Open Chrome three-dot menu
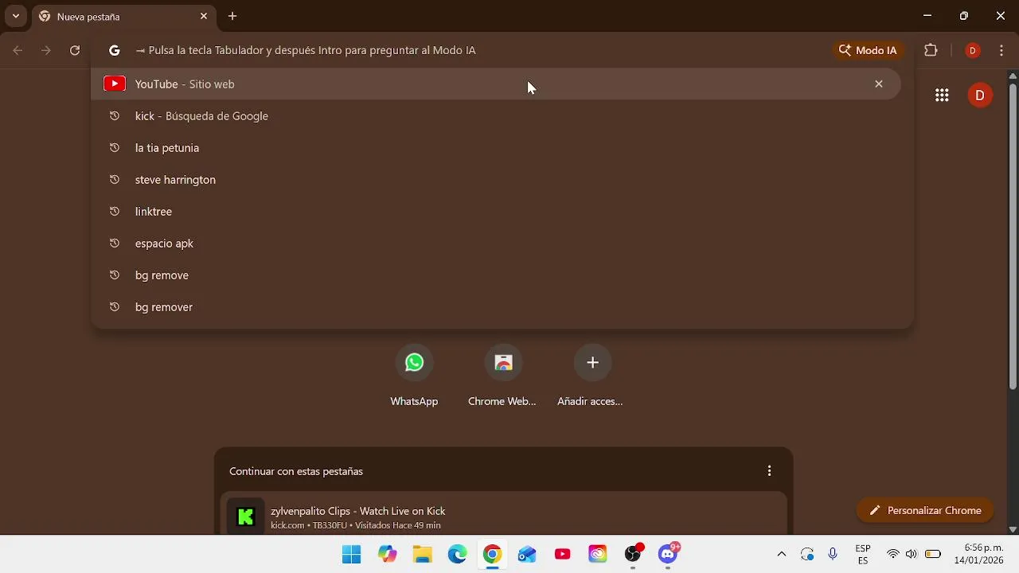 pos(1001,50)
